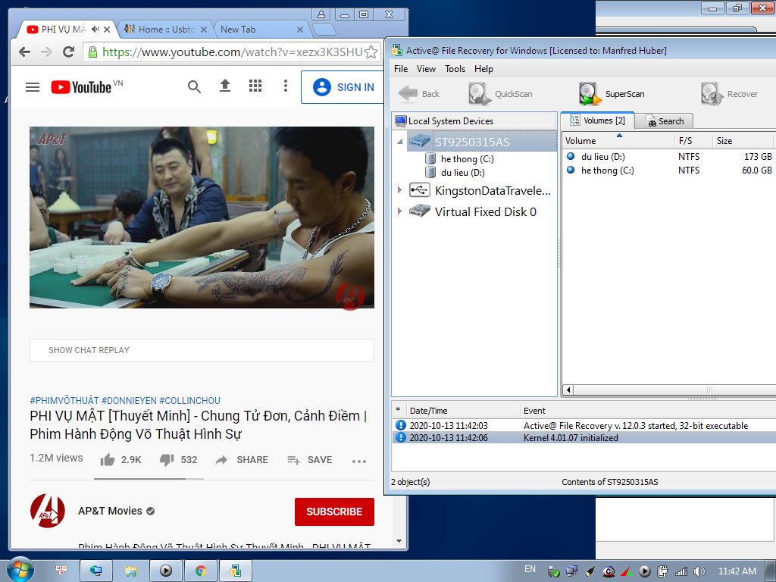Open the YouTube hamburger menu

33,88
